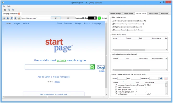173x103 pixels.
Task: Click the padlock icon beside address bar
Action: [x=19, y=18]
